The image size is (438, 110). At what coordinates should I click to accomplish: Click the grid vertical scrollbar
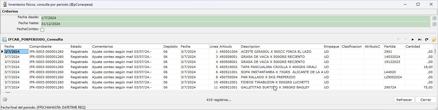pos(435,68)
